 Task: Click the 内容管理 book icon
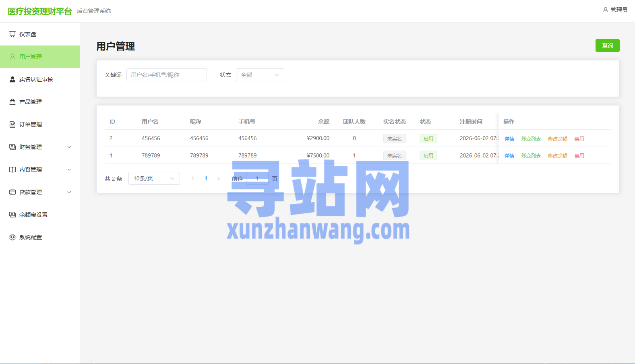pos(12,170)
